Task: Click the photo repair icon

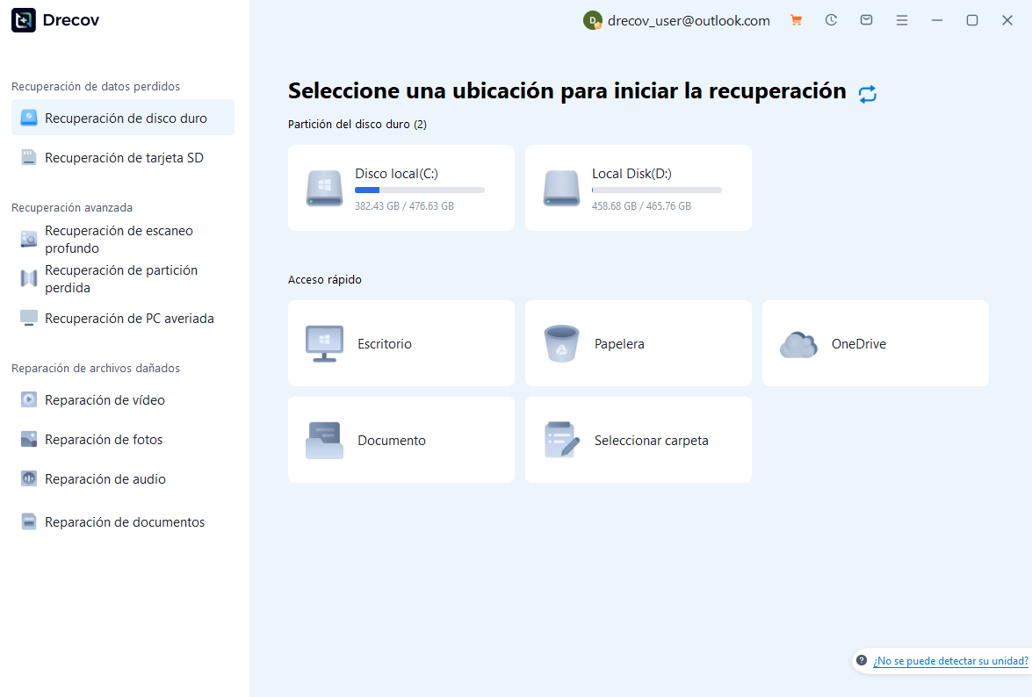Action: pos(29,439)
